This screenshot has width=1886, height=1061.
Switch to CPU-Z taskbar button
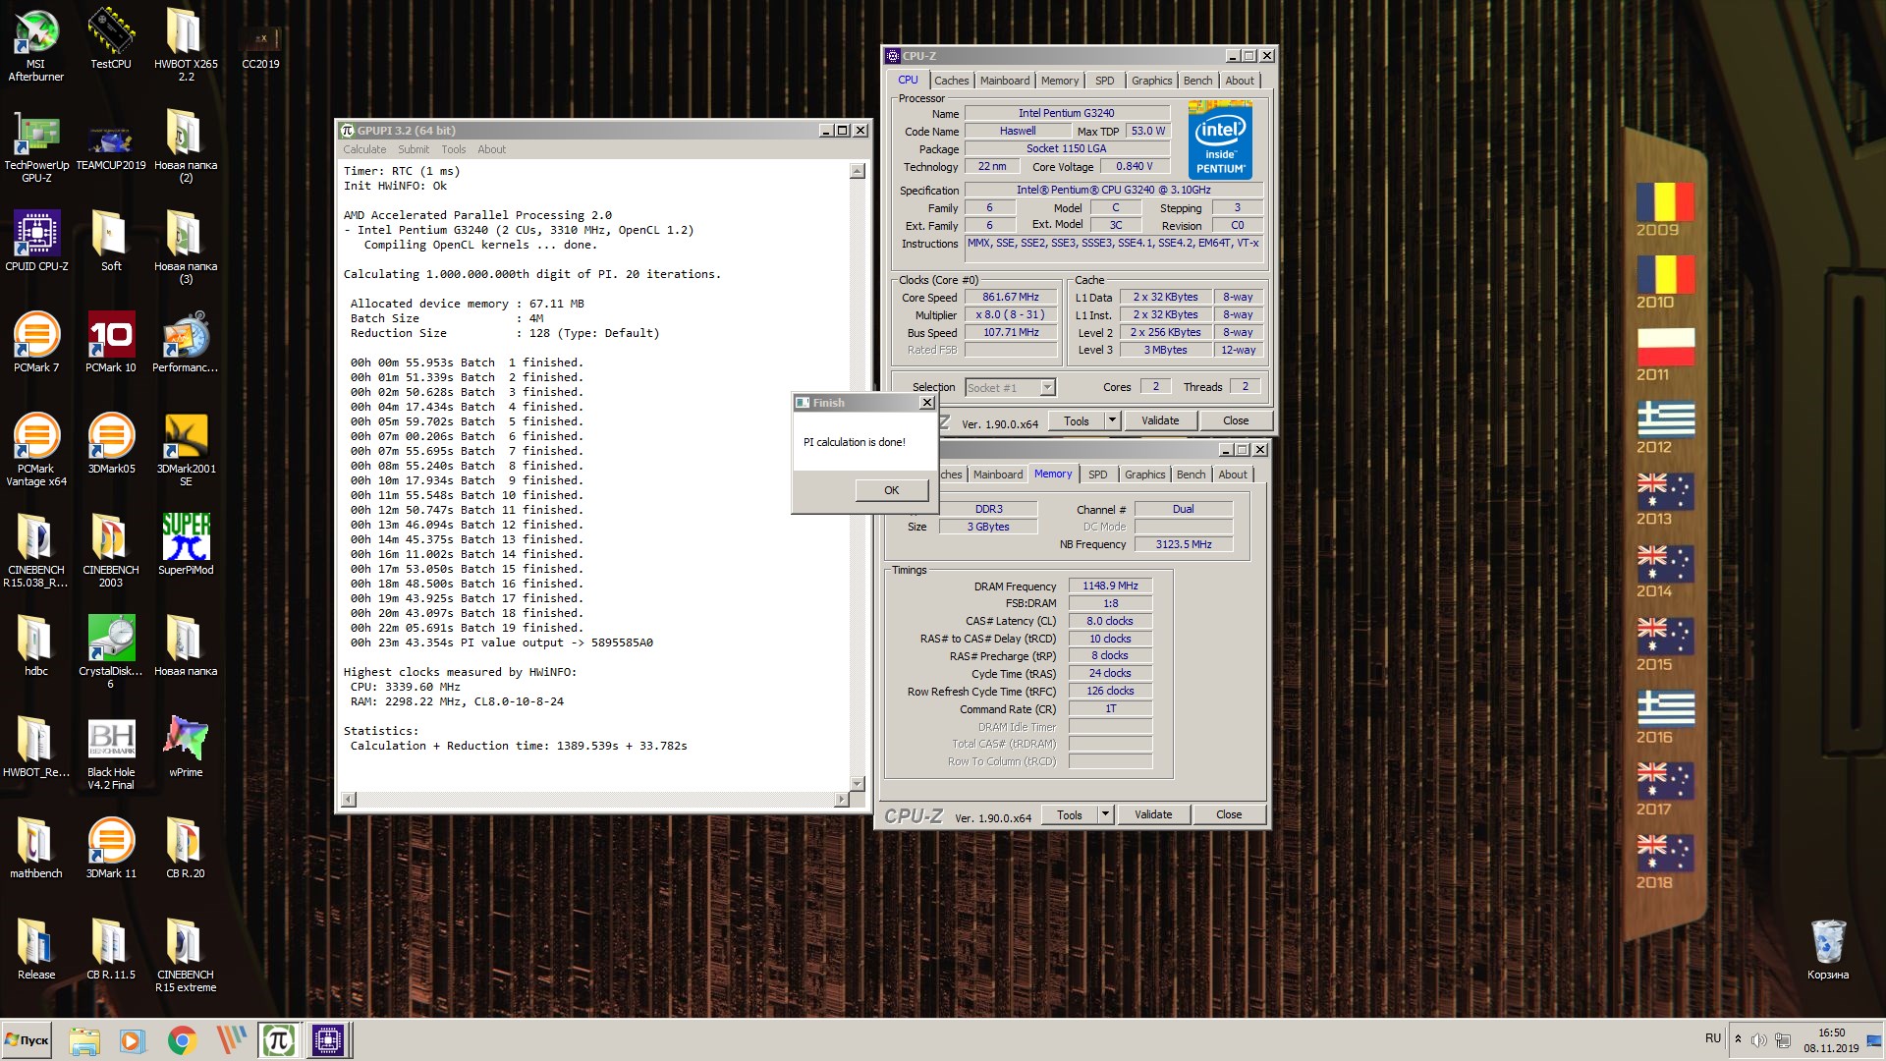(328, 1040)
